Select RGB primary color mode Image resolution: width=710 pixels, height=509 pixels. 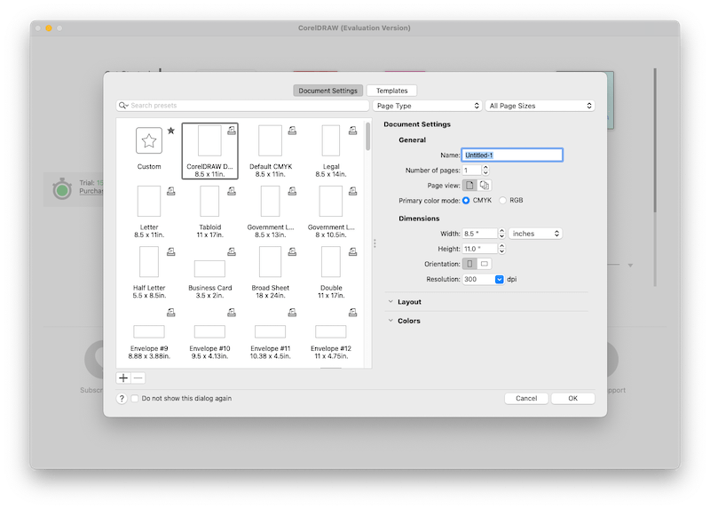coord(503,201)
